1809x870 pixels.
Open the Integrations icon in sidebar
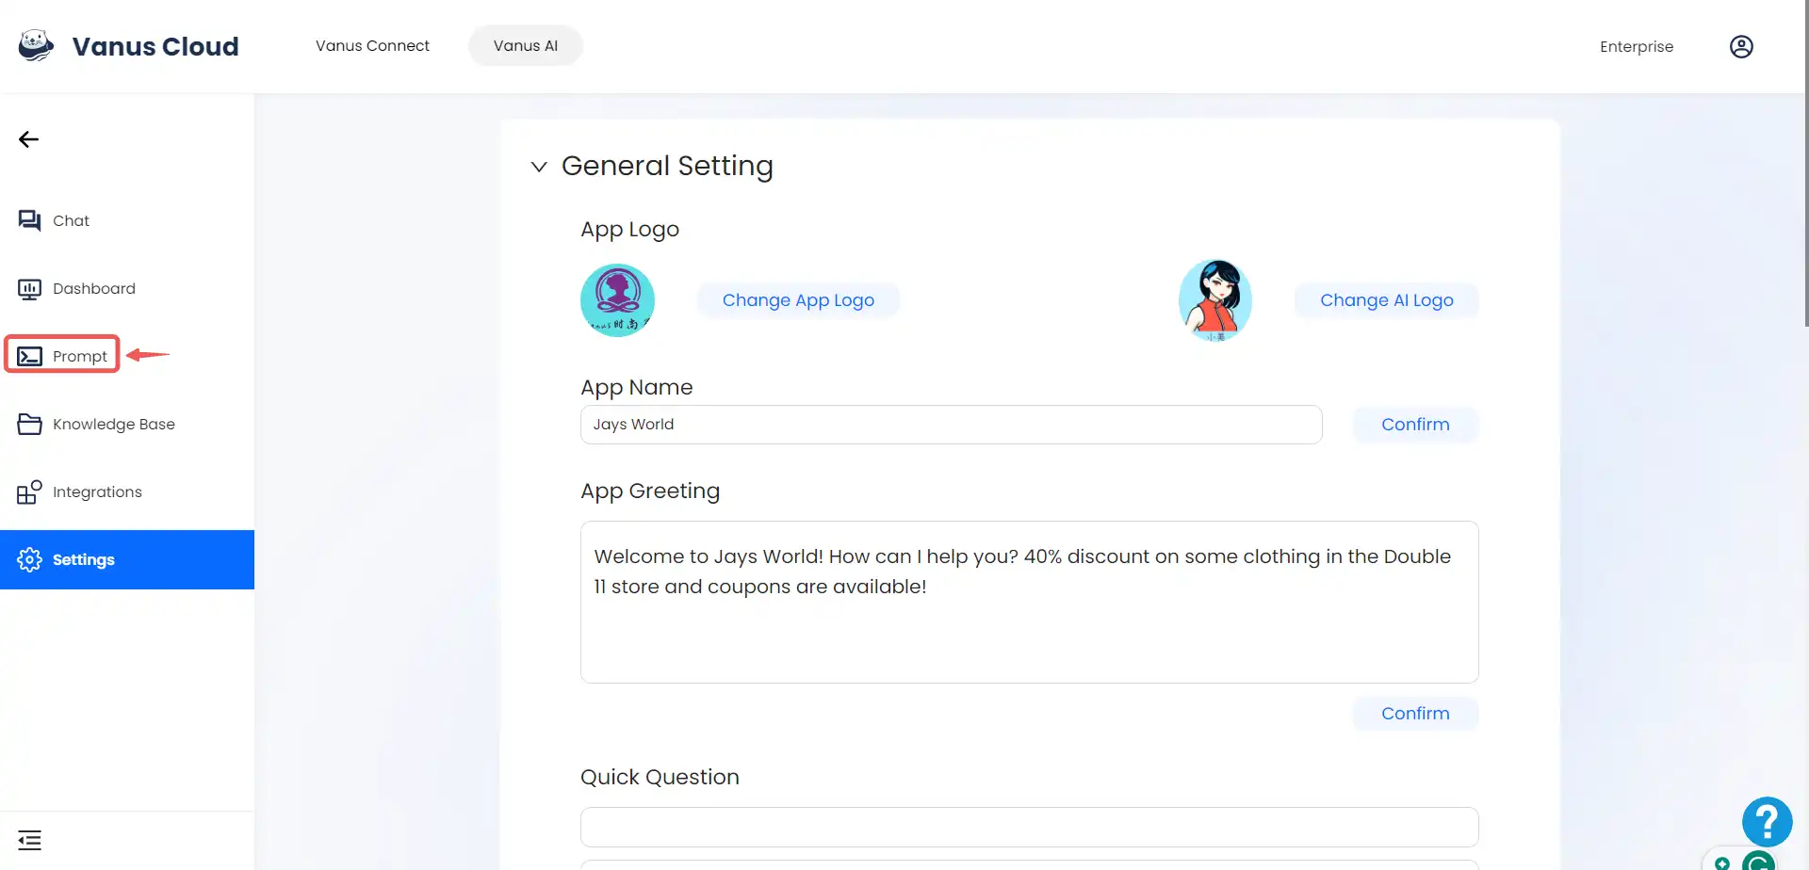[29, 491]
